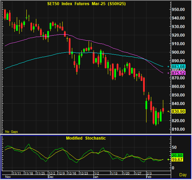
Task: Click the 920.00 price axis label
Action: (178, 35)
